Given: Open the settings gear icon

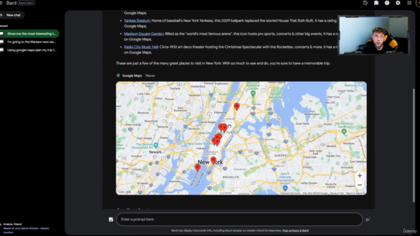Looking at the screenshot, I should [398, 3].
